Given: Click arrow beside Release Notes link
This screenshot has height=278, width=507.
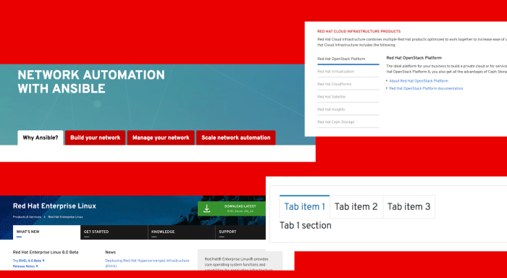Looking at the screenshot, I should click(37, 266).
